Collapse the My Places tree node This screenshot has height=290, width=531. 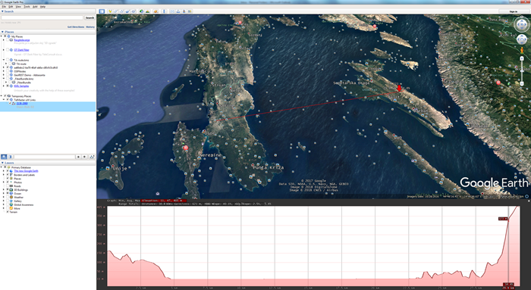2,36
